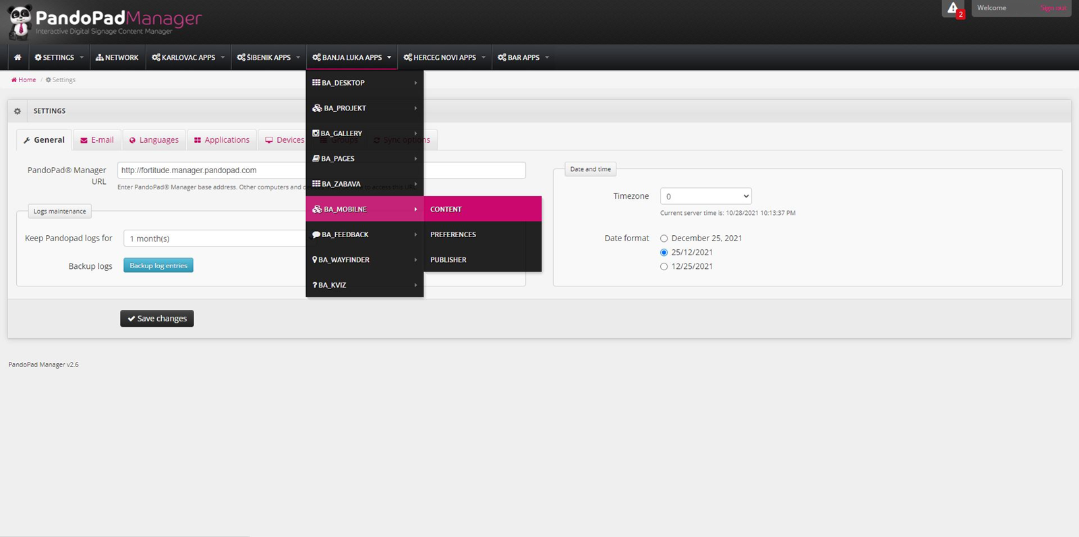1079x537 pixels.
Task: Click the BA_PROJEKT cubes icon
Action: tap(317, 108)
